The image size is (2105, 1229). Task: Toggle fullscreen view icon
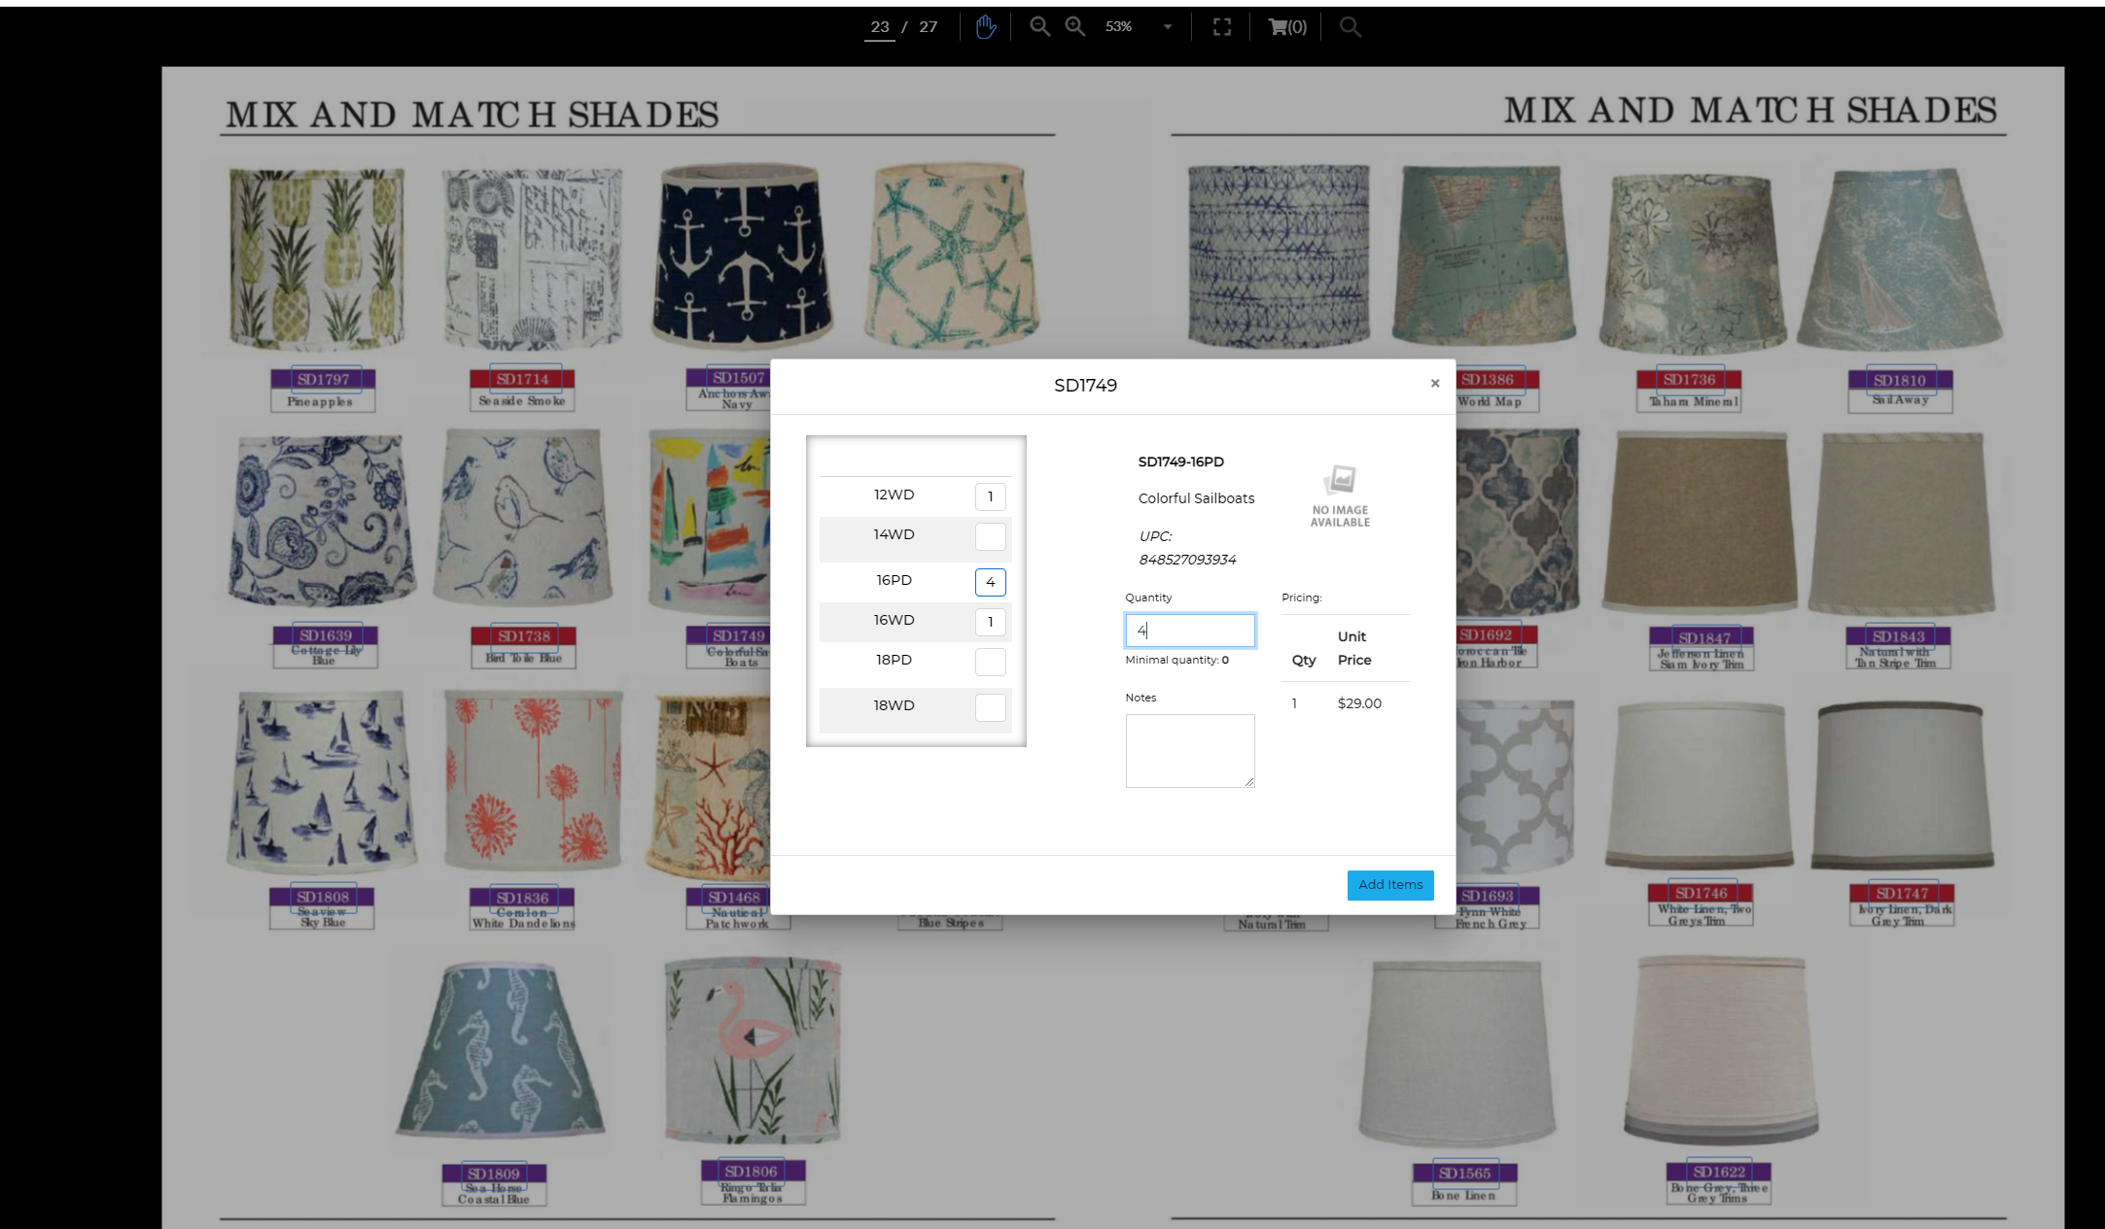(1222, 27)
